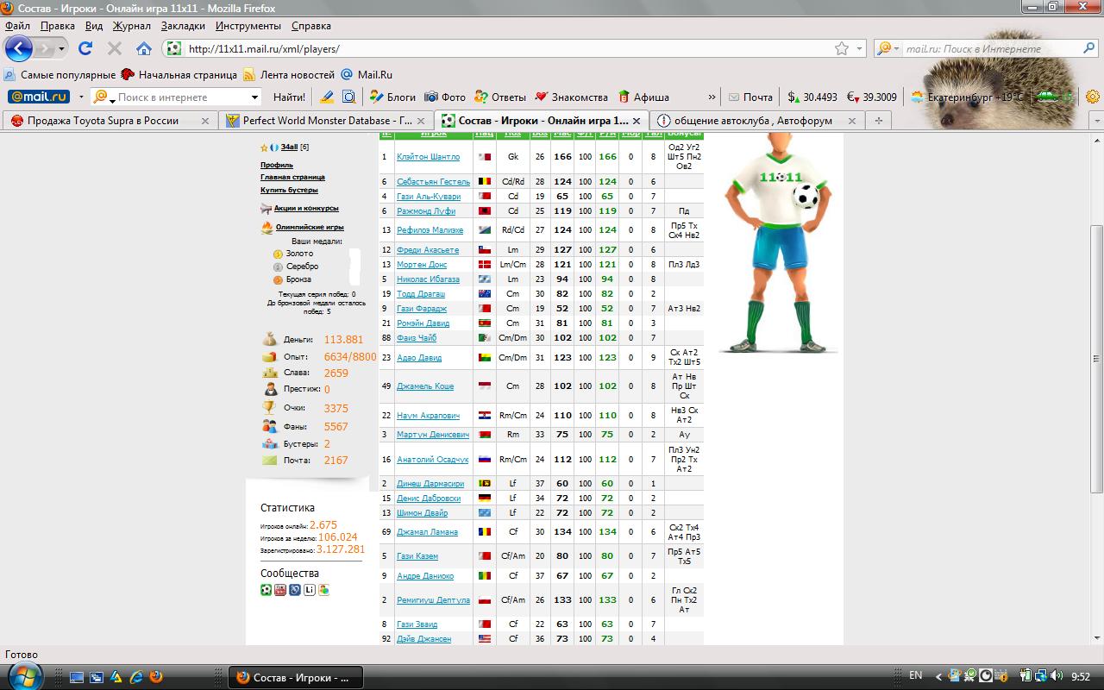
Task: Click the Купить бустеры link
Action: [289, 190]
